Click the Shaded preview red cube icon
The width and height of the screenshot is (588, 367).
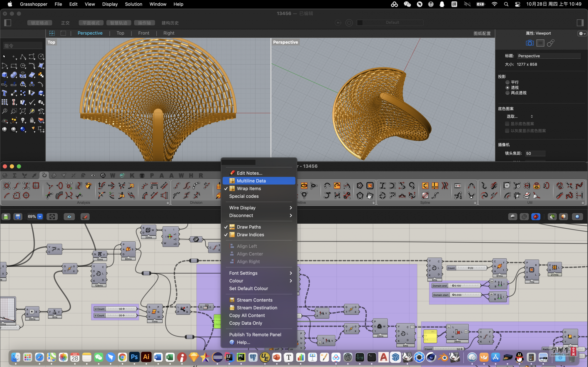(x=536, y=217)
